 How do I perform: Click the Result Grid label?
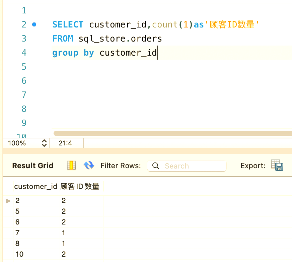[33, 166]
